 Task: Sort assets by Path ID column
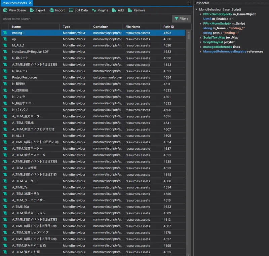[176, 27]
